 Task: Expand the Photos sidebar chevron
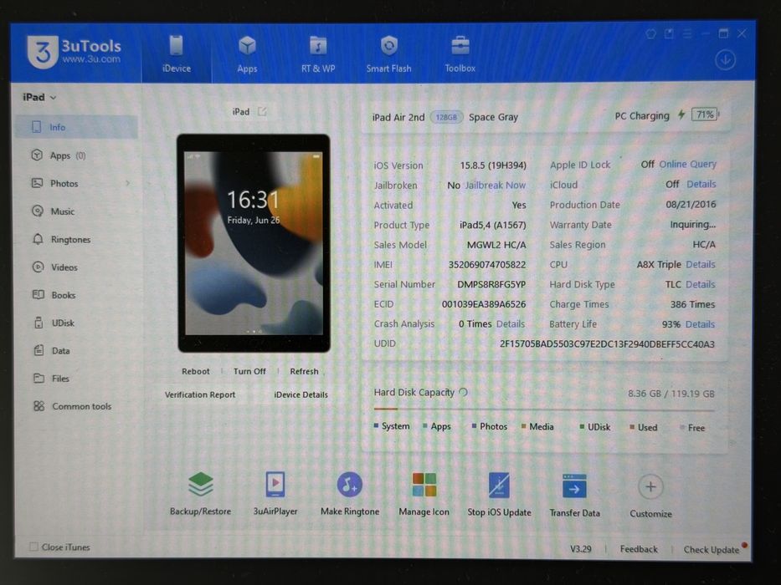(128, 183)
